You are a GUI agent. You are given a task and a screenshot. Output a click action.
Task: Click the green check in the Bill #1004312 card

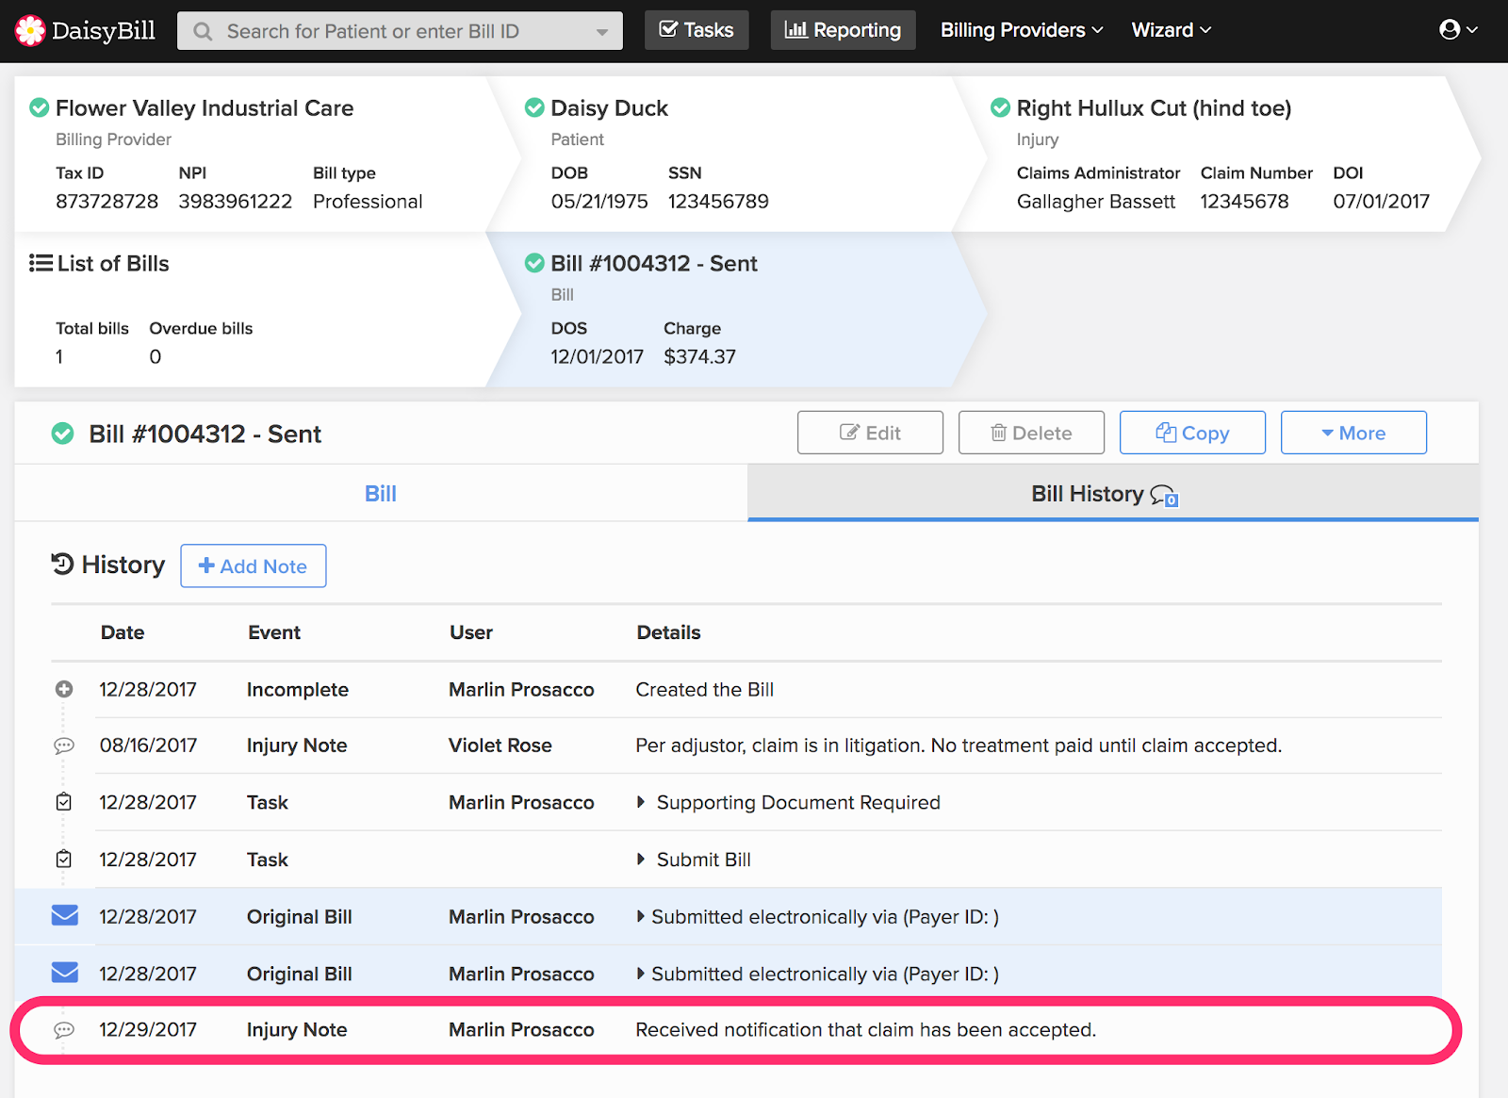tap(534, 263)
